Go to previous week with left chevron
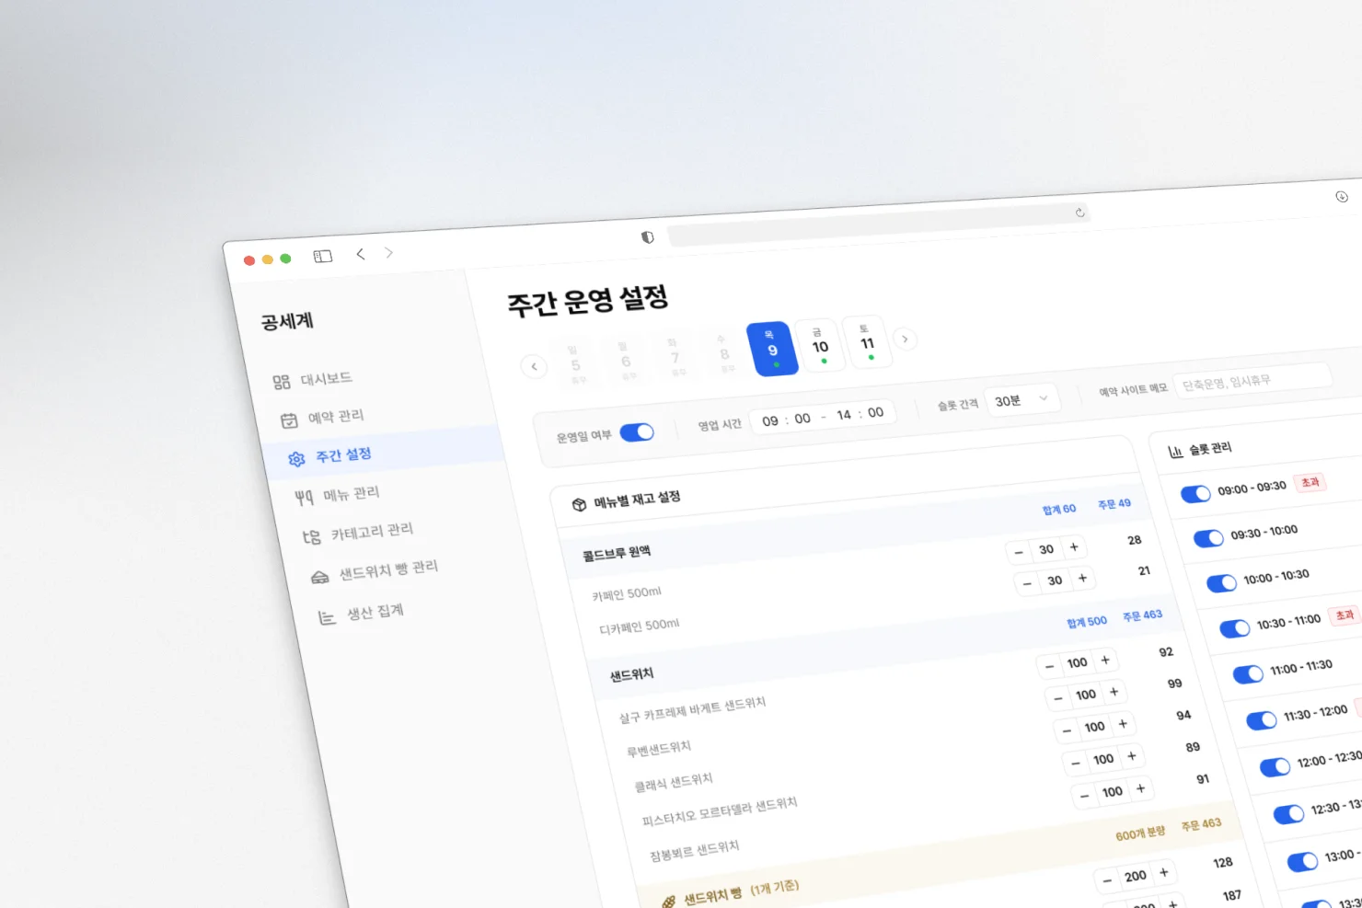Image resolution: width=1362 pixels, height=908 pixels. pos(534,366)
